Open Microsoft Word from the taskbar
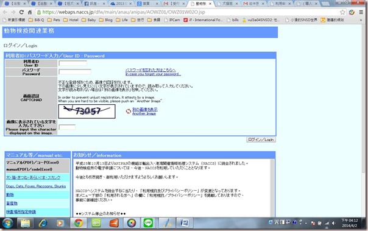The width and height of the screenshot is (368, 231). (x=185, y=223)
